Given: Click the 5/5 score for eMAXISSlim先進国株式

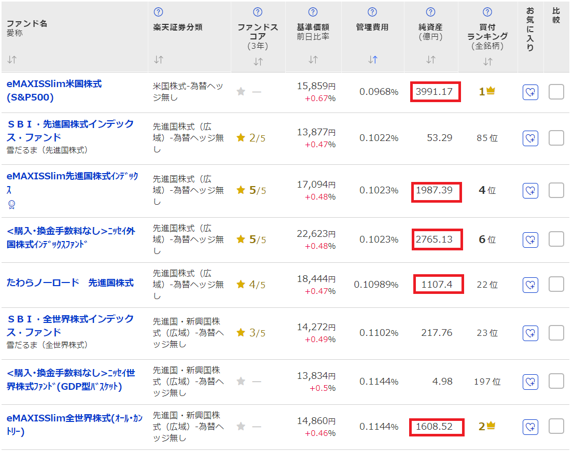Looking at the screenshot, I should (x=258, y=190).
